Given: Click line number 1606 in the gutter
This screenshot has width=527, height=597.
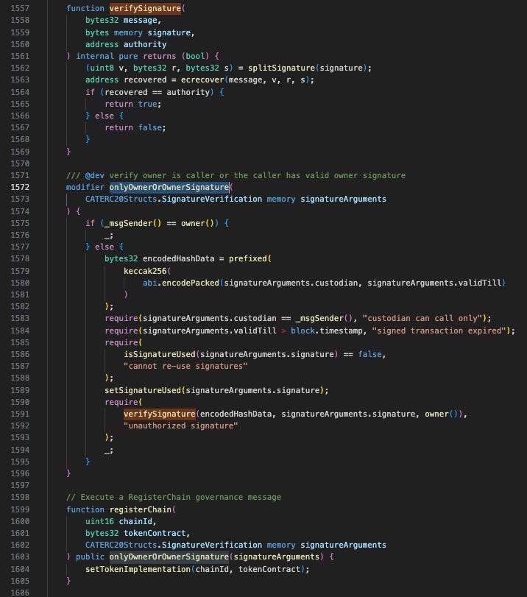Looking at the screenshot, I should point(20,593).
